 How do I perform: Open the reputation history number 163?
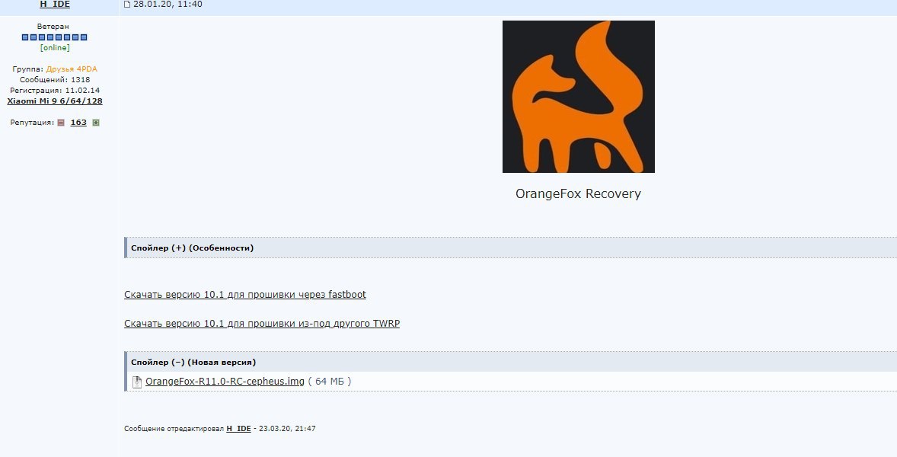(78, 123)
